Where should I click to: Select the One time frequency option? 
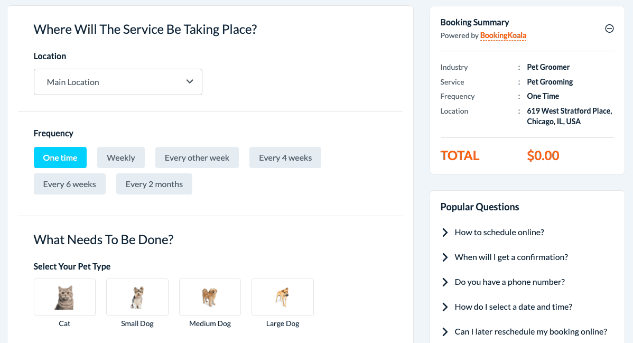(x=60, y=157)
